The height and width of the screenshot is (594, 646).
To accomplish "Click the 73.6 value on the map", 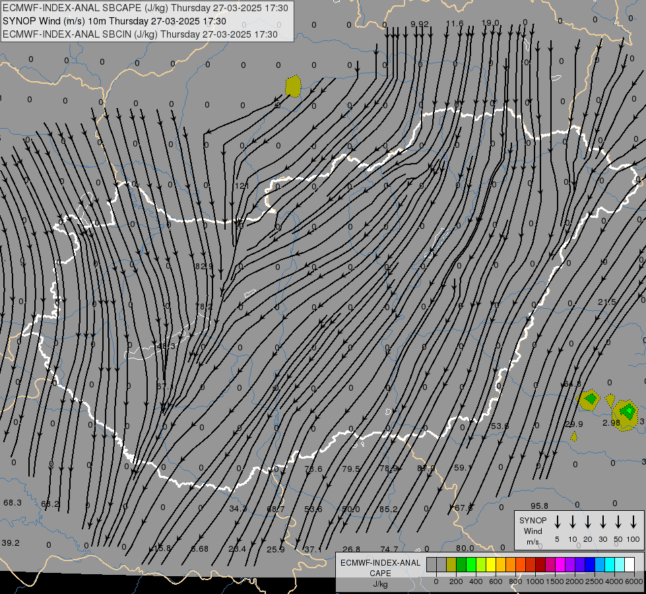I will click(313, 469).
